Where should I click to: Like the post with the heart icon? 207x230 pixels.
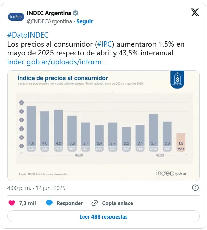pos(12,203)
